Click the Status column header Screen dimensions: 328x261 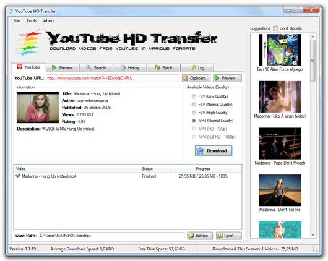pyautogui.click(x=156, y=169)
